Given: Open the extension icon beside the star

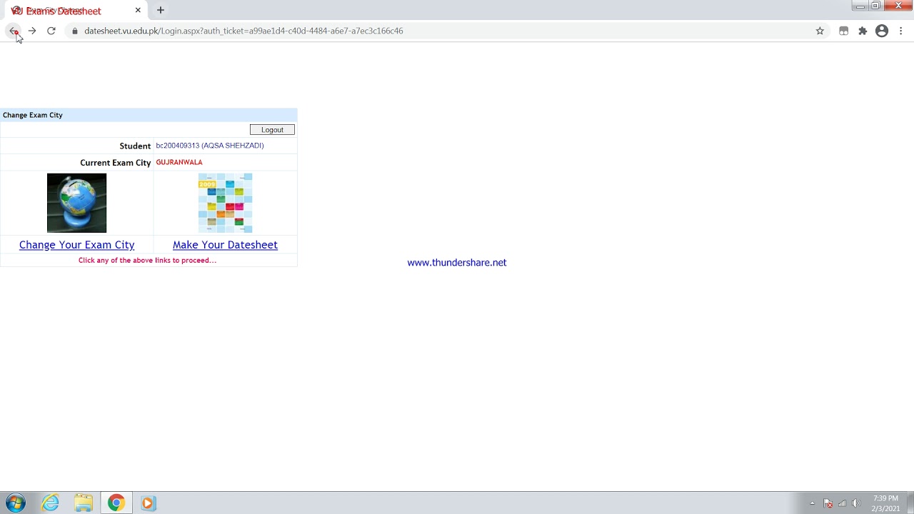Looking at the screenshot, I should click(x=843, y=31).
